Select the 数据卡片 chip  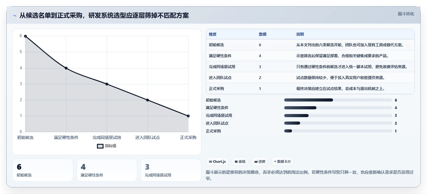[x=283, y=162]
